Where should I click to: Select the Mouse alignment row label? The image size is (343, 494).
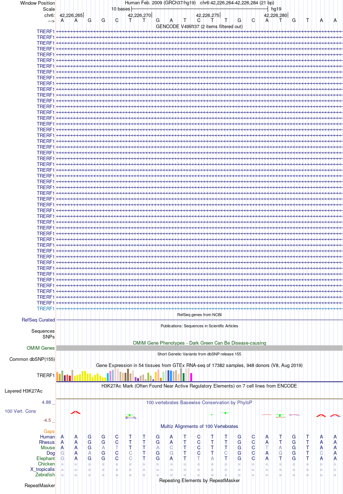(48, 448)
